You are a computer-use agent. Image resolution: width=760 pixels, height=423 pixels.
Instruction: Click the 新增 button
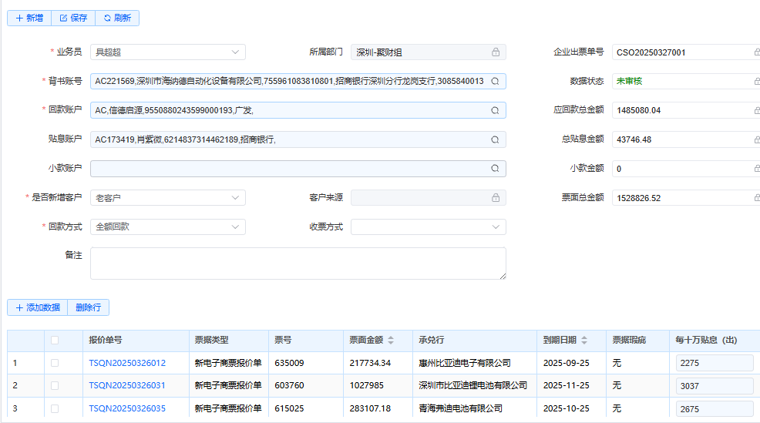coord(29,18)
